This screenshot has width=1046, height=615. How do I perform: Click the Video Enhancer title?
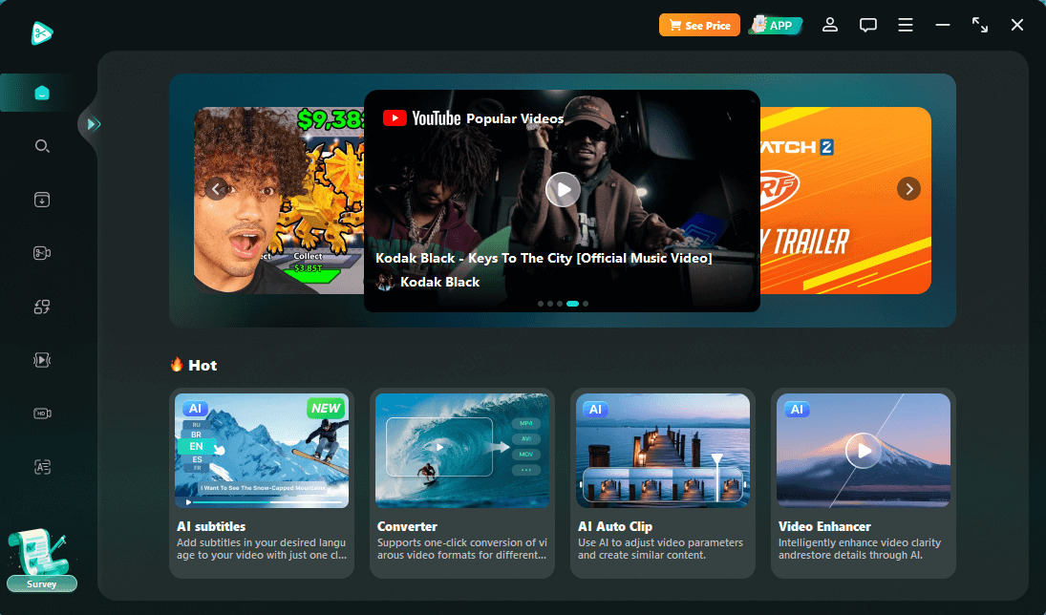(x=824, y=526)
